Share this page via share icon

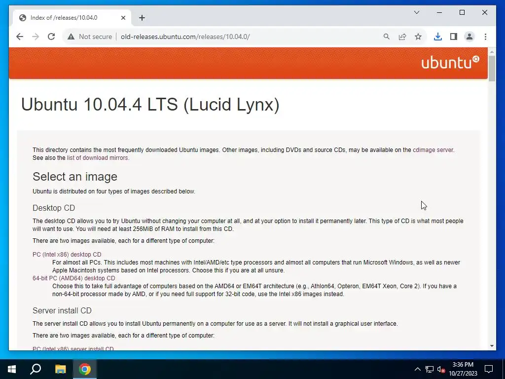[402, 37]
